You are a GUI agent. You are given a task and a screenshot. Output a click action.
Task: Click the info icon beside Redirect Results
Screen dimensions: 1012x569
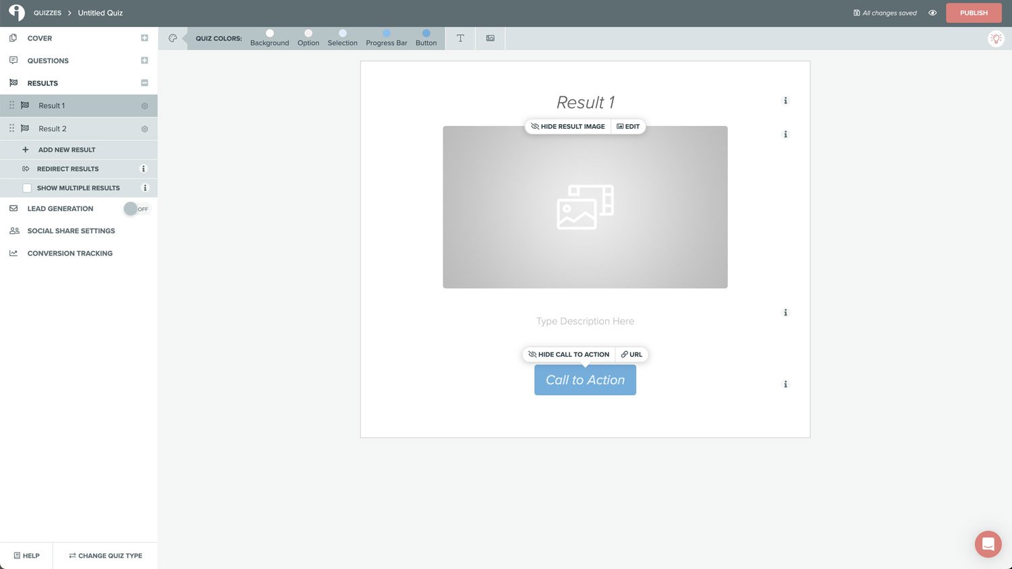coord(143,169)
